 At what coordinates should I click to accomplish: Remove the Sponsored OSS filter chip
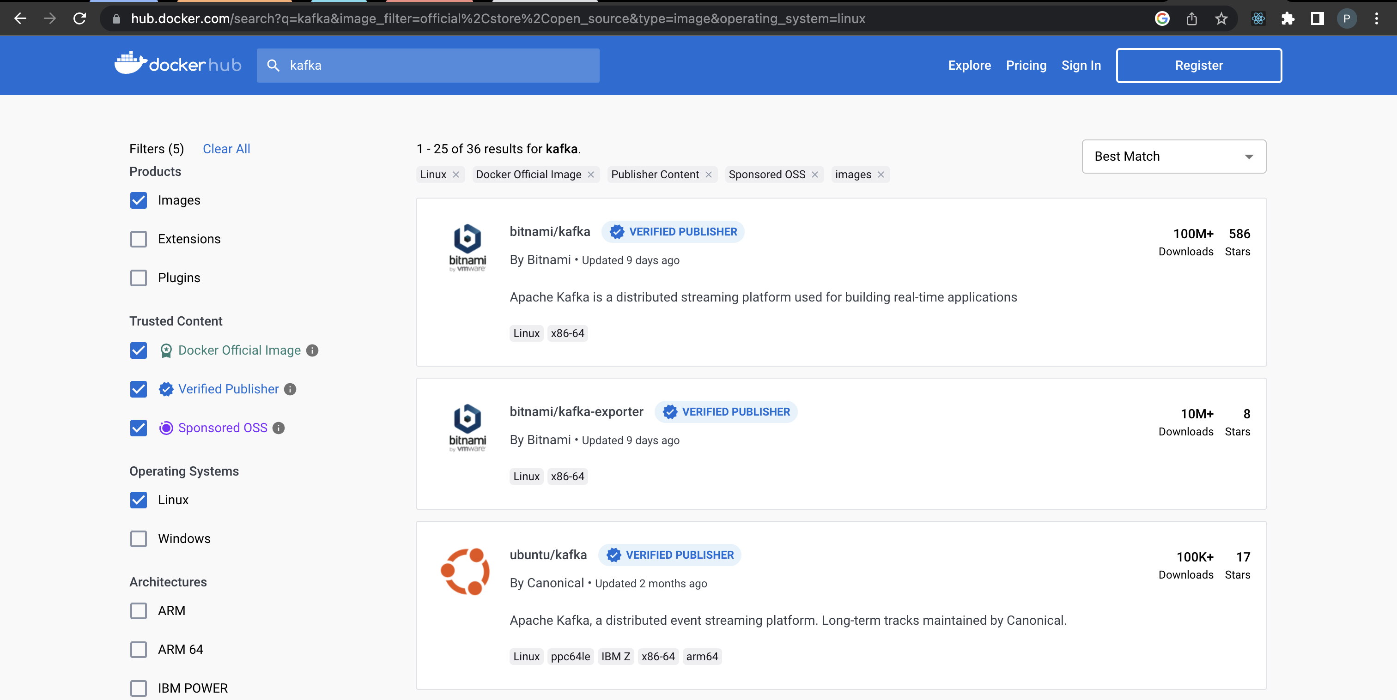click(814, 175)
